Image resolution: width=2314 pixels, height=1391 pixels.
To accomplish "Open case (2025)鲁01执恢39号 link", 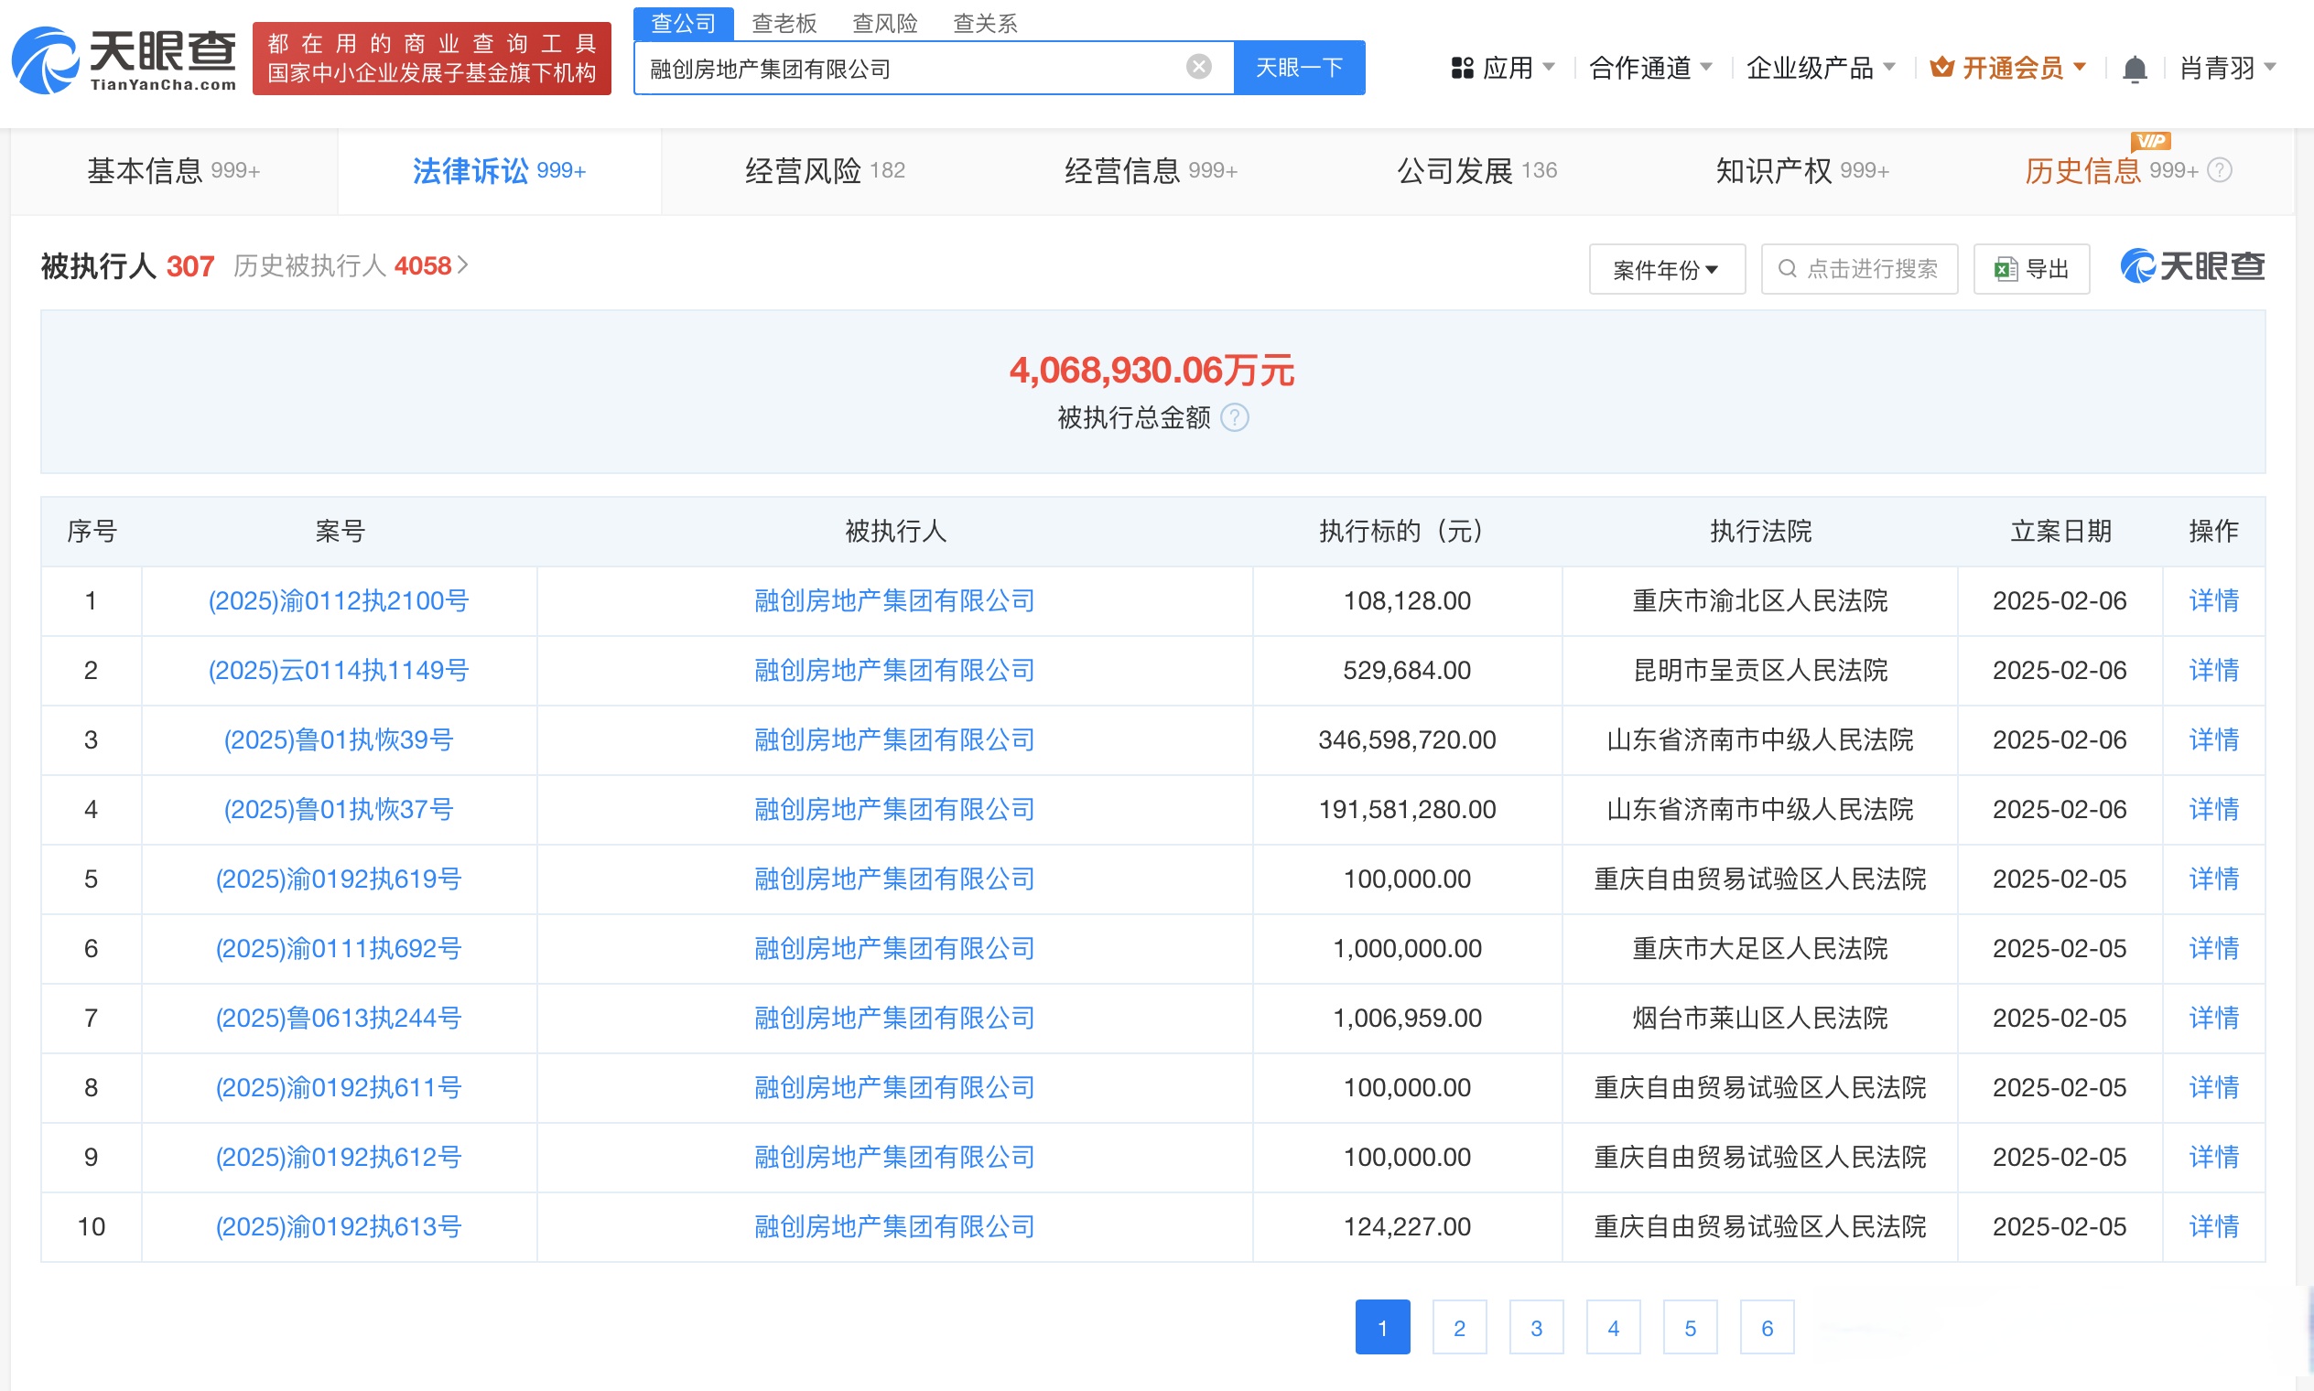I will coord(338,739).
